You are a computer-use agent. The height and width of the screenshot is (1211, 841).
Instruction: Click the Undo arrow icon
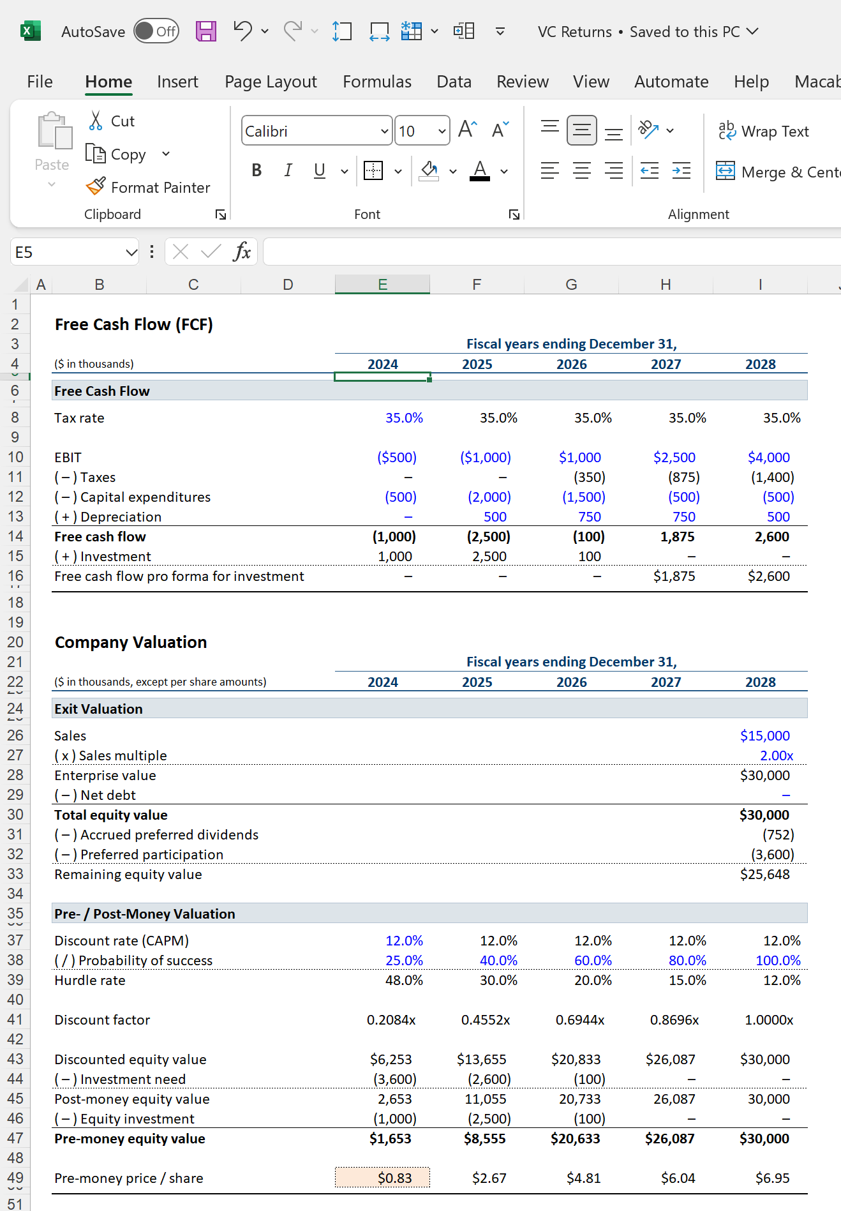pyautogui.click(x=242, y=31)
